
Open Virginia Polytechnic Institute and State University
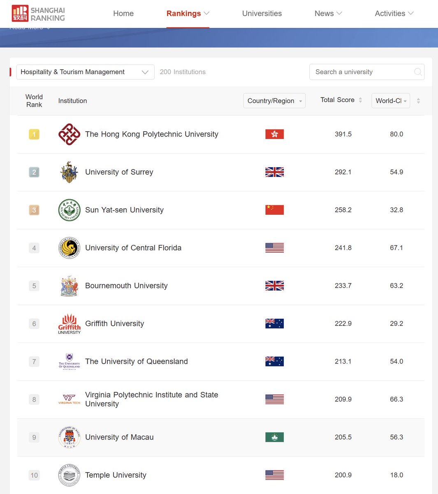tap(152, 399)
